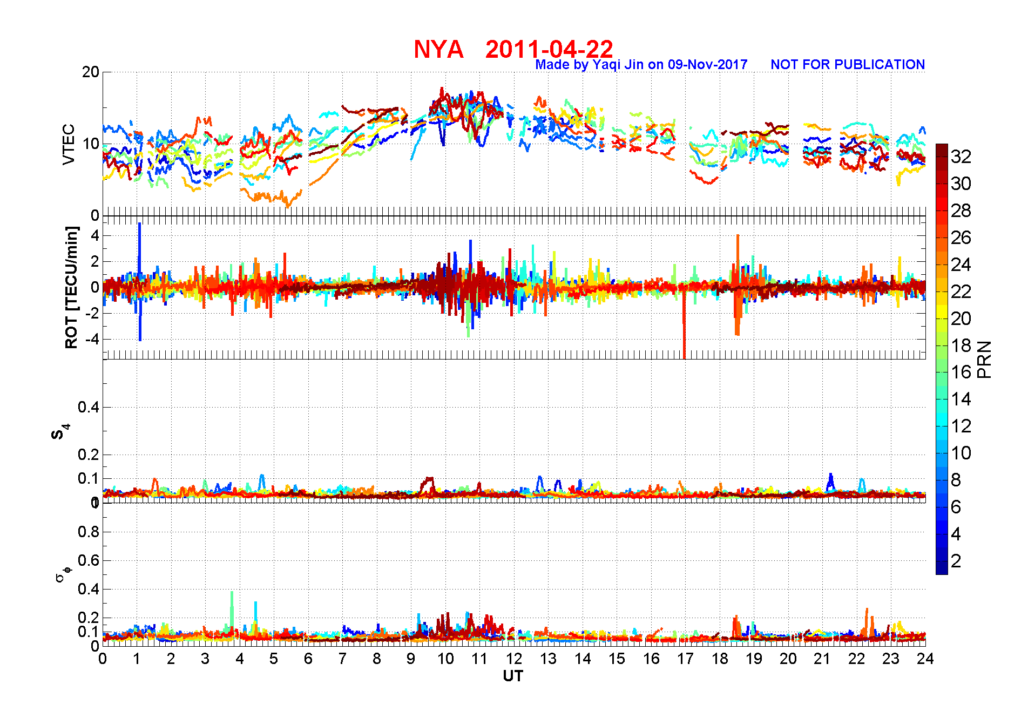Click the colorbar tick label 16
The height and width of the screenshot is (718, 1028).
point(961,372)
